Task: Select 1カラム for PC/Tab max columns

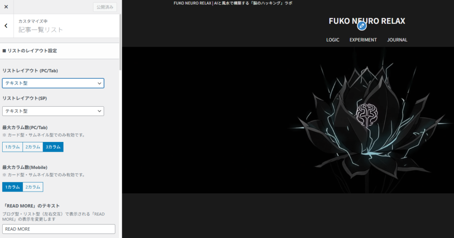Action: point(12,147)
